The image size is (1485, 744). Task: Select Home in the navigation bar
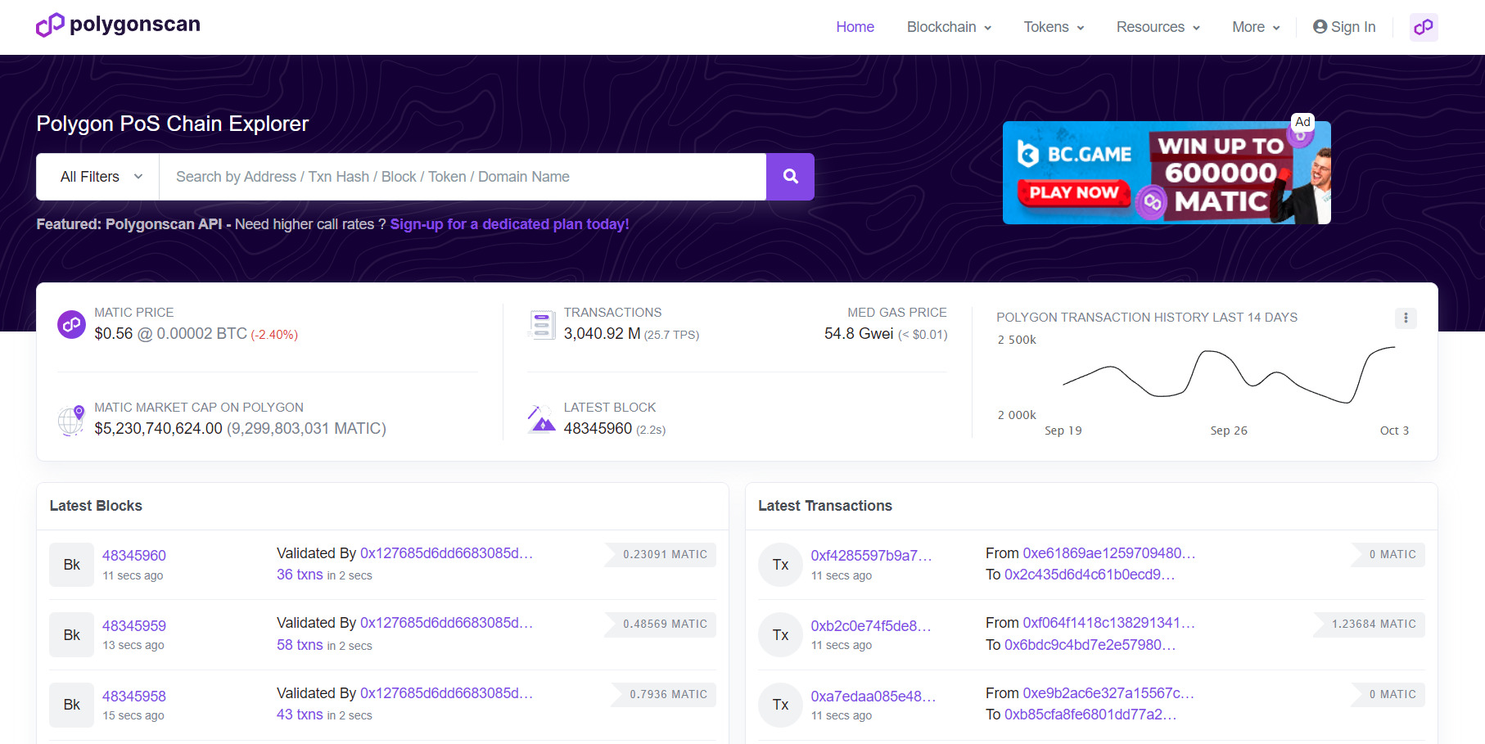(855, 27)
